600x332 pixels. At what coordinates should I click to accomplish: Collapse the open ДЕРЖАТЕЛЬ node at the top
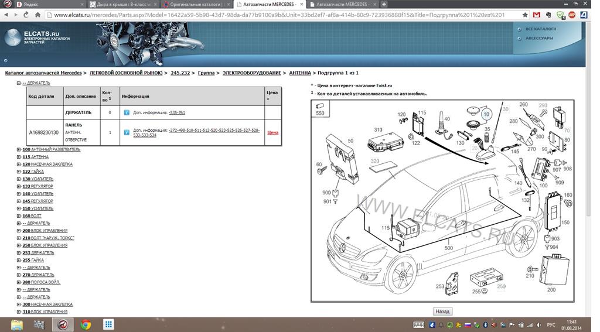click(19, 83)
